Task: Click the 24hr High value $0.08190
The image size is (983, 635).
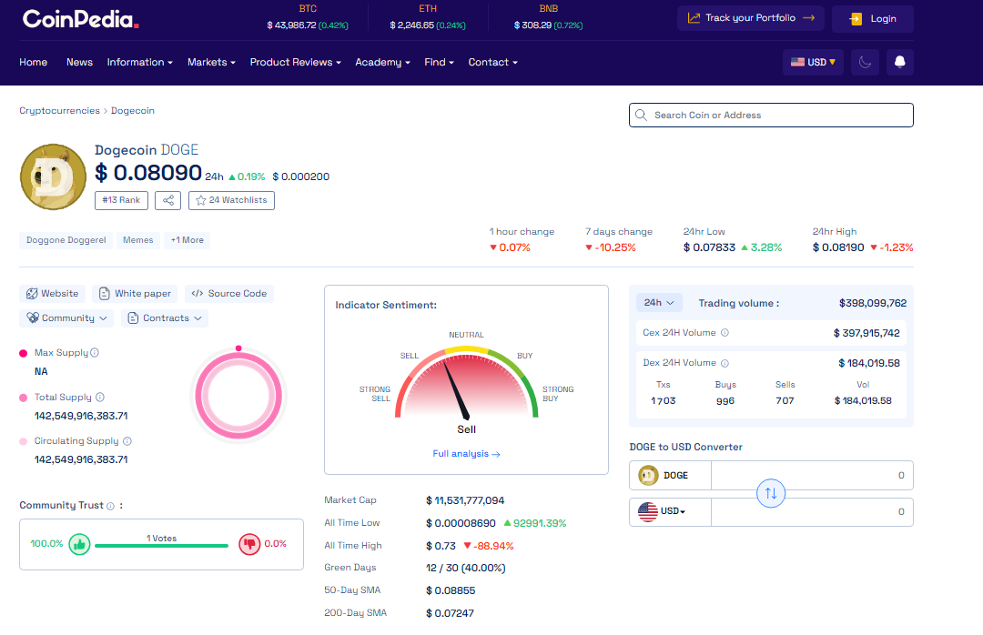Action: (838, 247)
